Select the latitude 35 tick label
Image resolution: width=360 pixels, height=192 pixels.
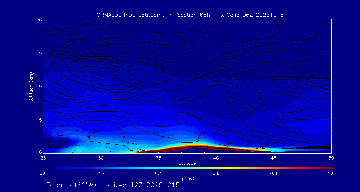[158, 158]
